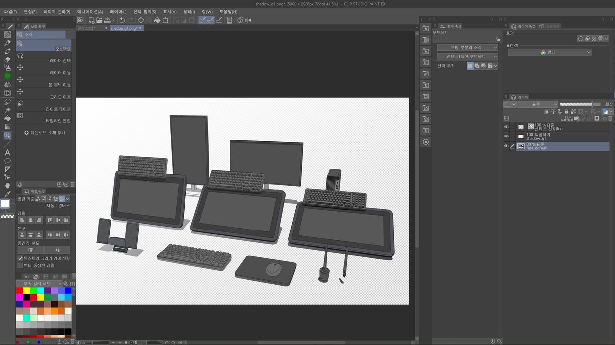The image size is (615, 345).
Task: Click the align left edges icon
Action: (x=22, y=220)
